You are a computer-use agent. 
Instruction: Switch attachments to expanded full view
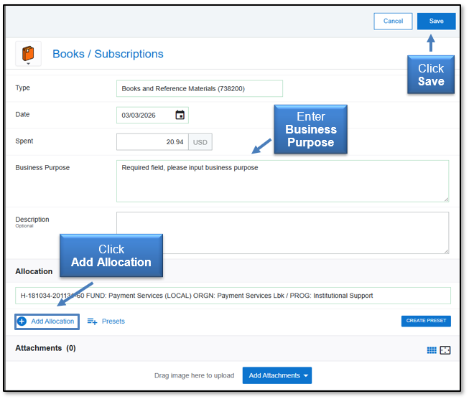445,350
